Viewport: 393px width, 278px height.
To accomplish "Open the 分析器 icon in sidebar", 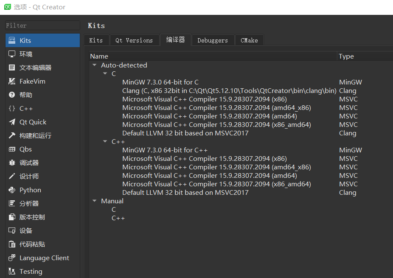I will [12, 203].
